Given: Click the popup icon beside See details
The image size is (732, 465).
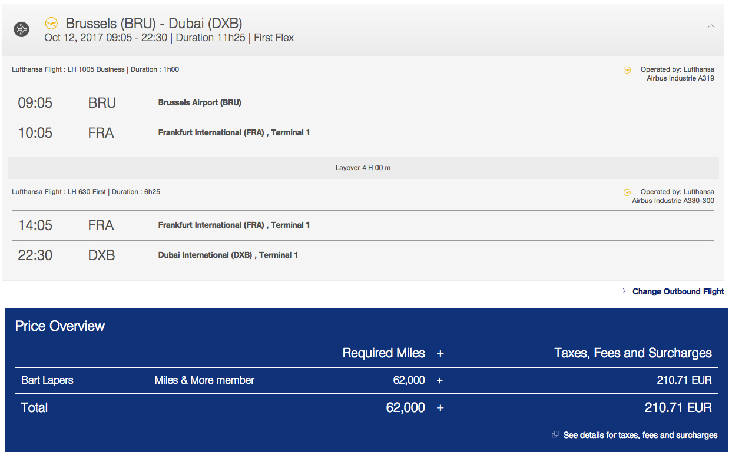Looking at the screenshot, I should (555, 435).
